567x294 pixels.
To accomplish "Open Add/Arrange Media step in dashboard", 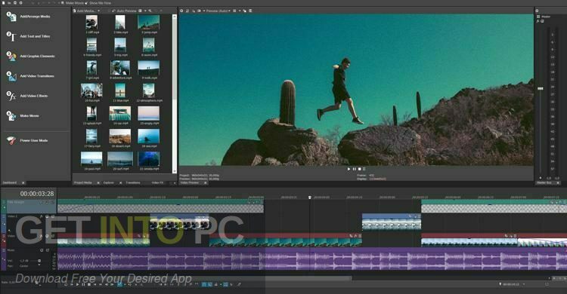I will click(x=28, y=17).
